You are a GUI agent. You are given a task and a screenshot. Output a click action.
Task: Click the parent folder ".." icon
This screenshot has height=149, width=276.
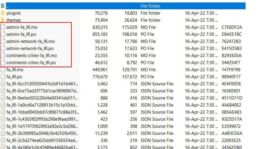point(3,6)
